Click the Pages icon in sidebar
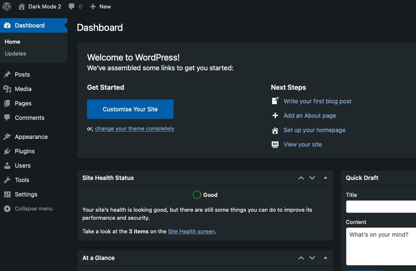 (7, 103)
